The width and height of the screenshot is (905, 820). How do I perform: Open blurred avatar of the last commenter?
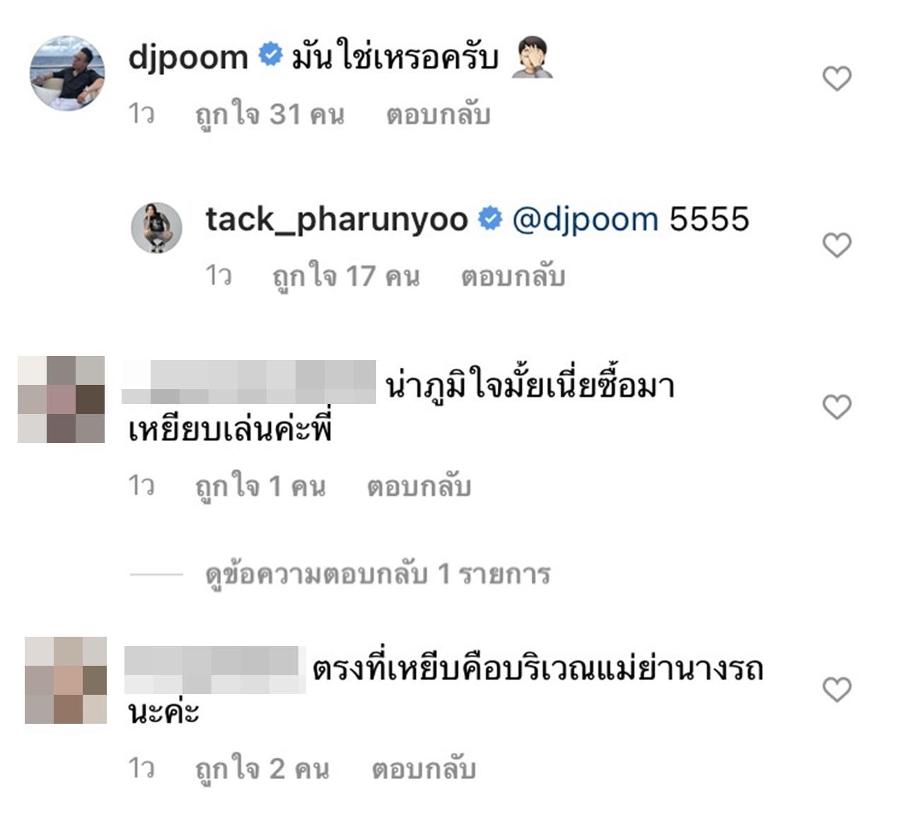tap(66, 680)
